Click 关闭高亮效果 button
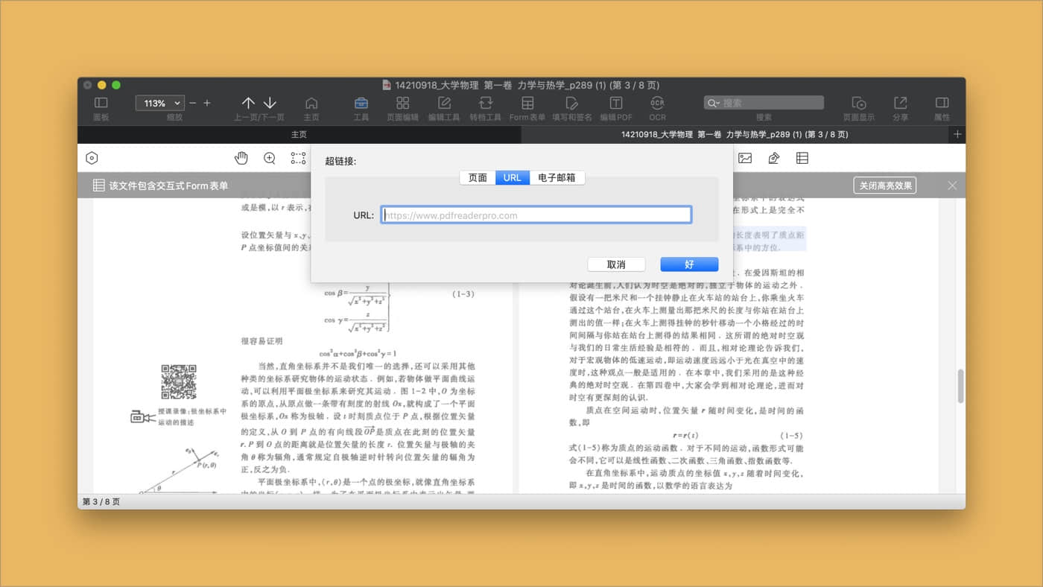The height and width of the screenshot is (587, 1043). pyautogui.click(x=885, y=185)
